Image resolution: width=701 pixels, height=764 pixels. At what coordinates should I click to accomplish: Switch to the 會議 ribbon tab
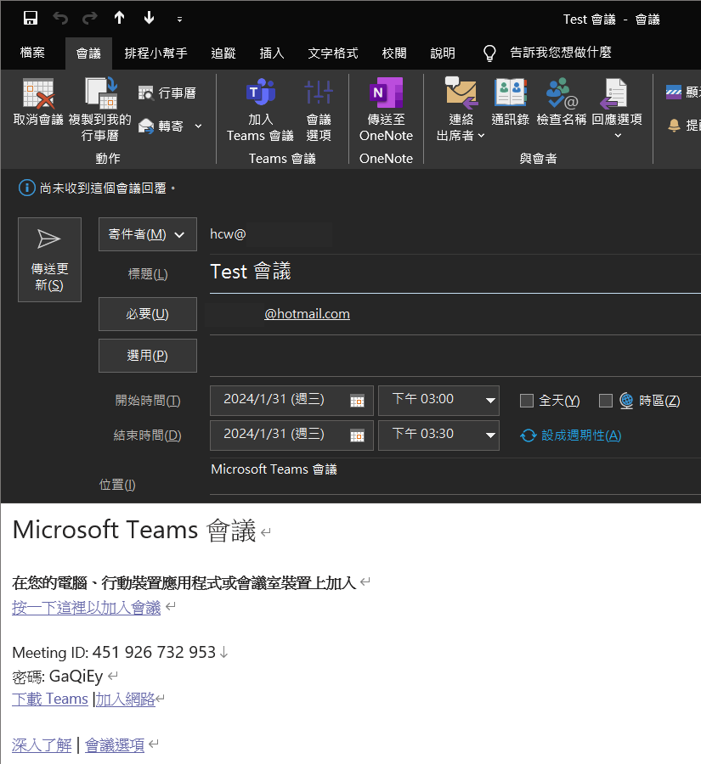click(88, 53)
